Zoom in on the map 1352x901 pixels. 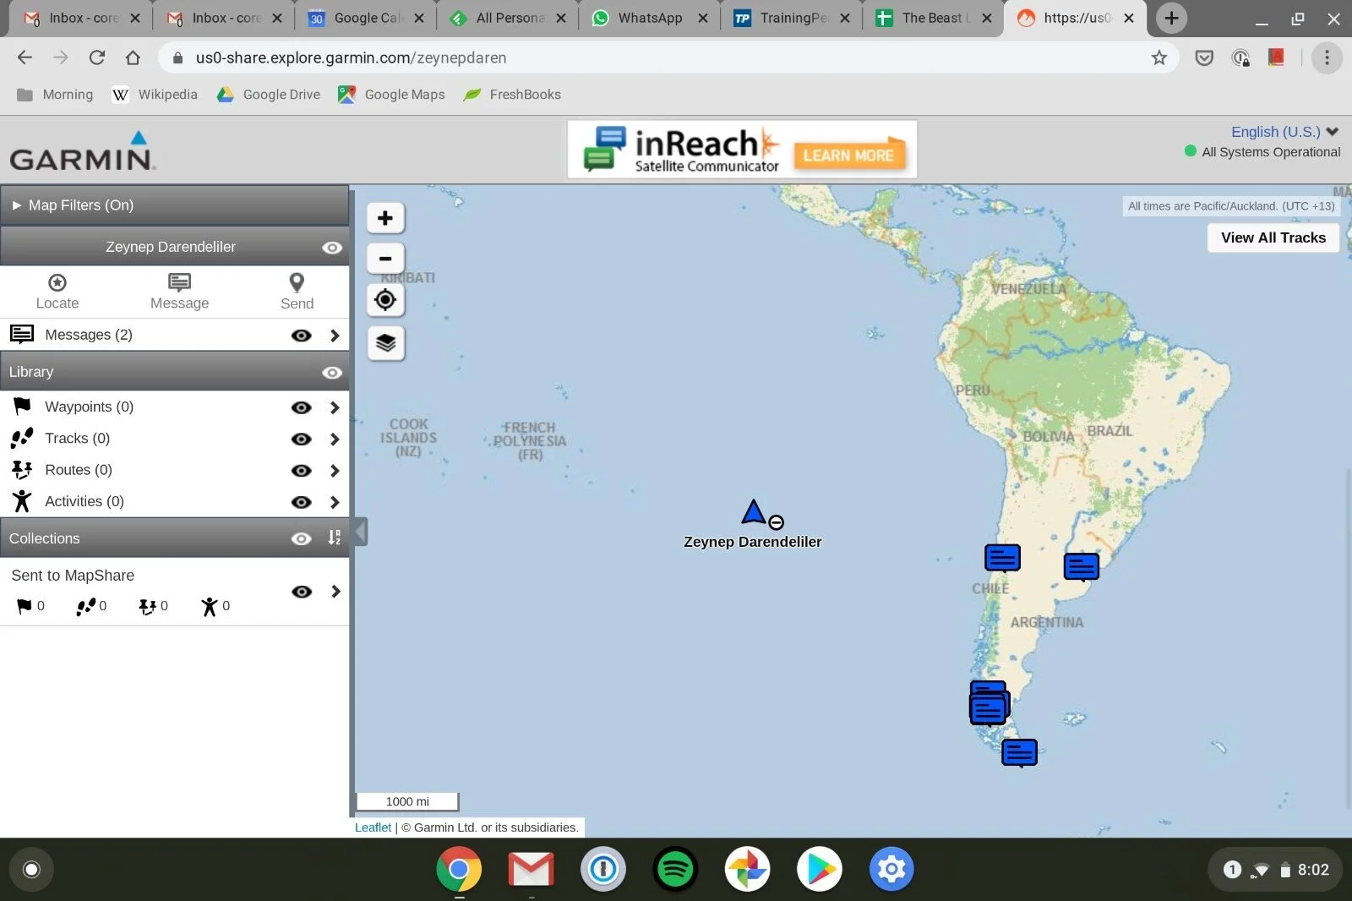[385, 218]
